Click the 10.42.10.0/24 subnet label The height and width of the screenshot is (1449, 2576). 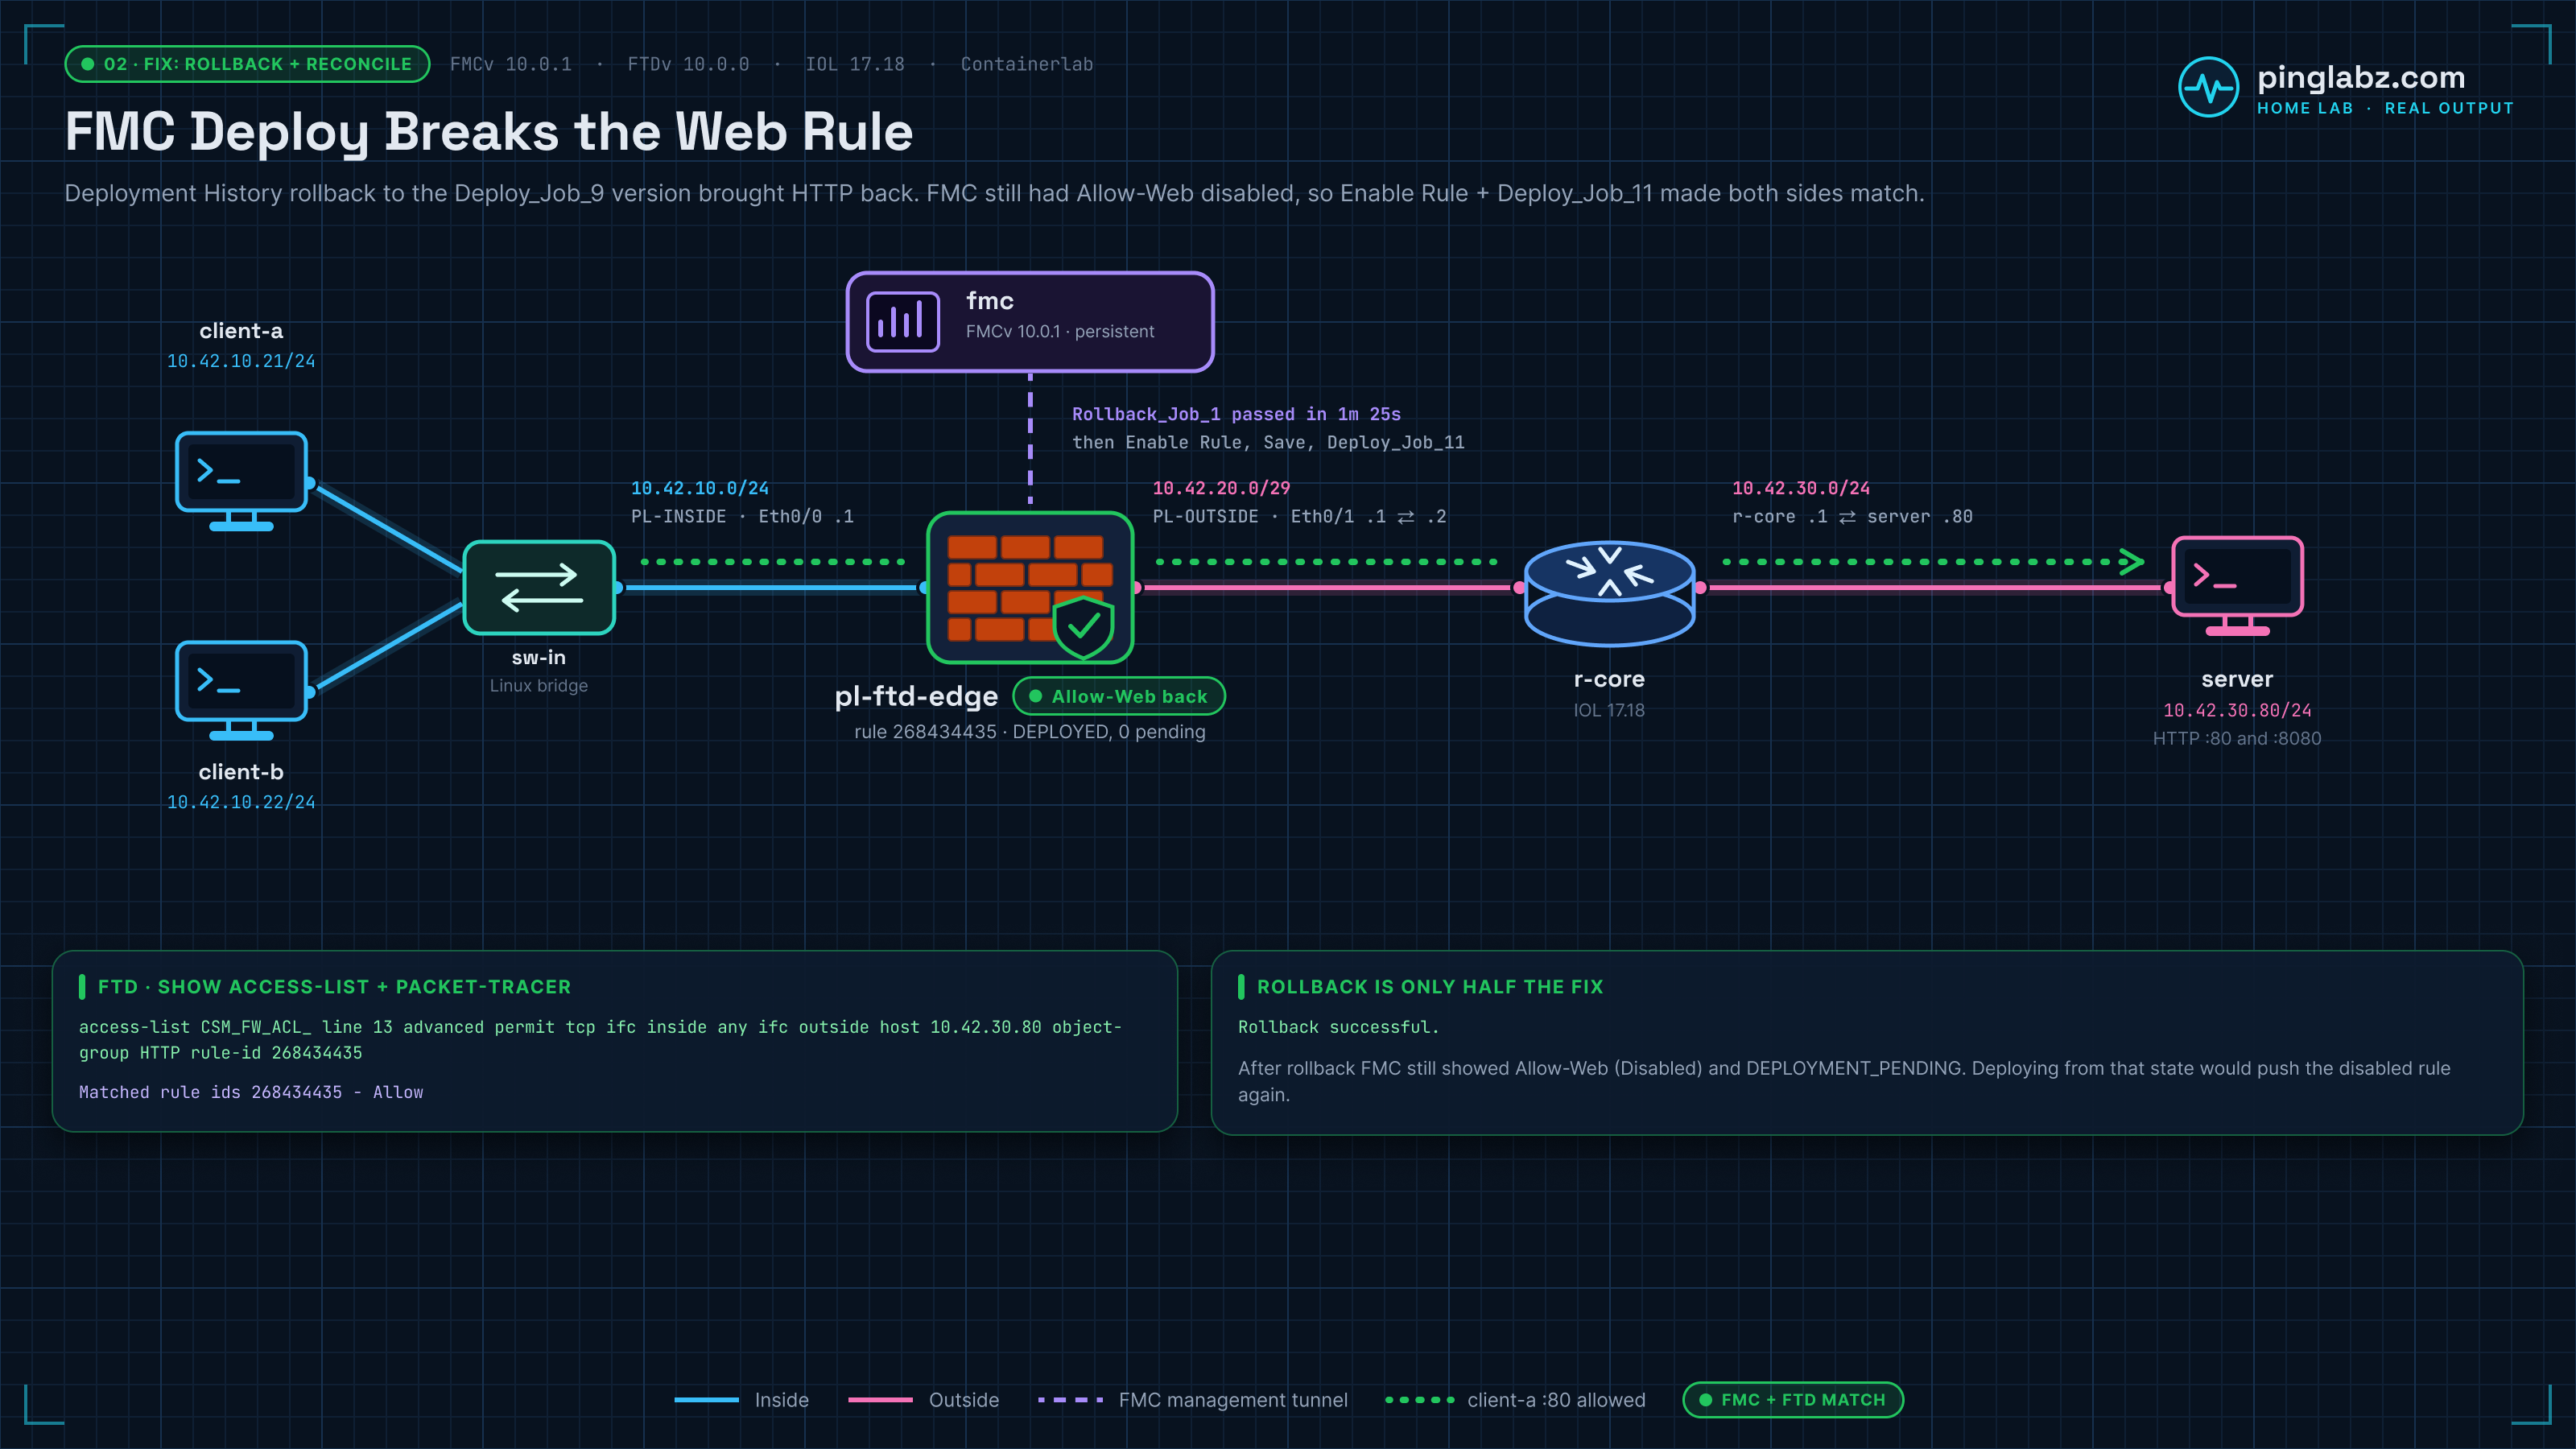700,488
